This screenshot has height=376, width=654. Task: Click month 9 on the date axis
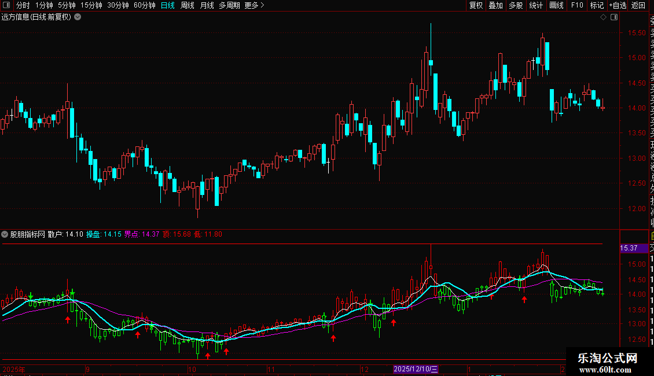(87, 369)
